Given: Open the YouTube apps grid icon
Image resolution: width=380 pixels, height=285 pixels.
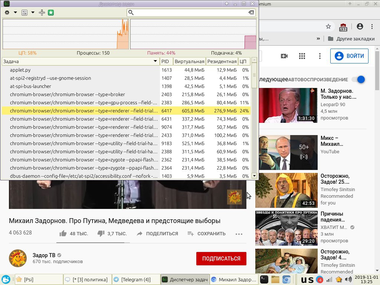Looking at the screenshot, I should coord(302,56).
